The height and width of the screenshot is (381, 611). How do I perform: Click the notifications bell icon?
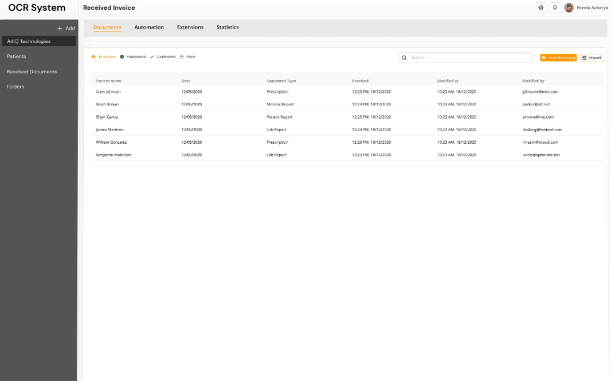click(554, 7)
